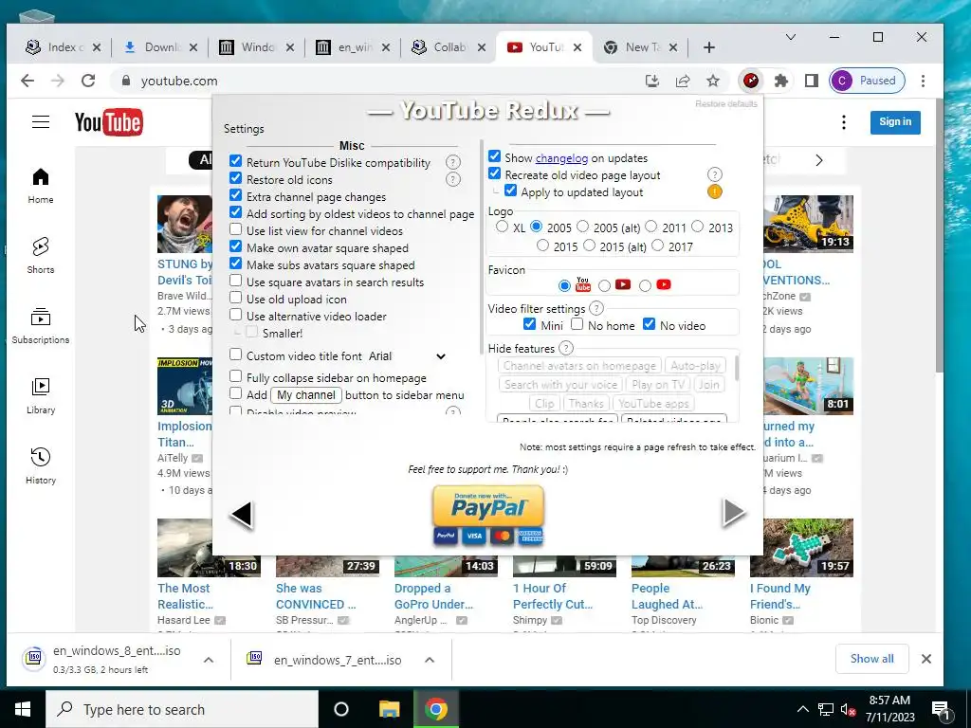
Task: Open YouTube hamburger guide menu
Action: click(41, 122)
